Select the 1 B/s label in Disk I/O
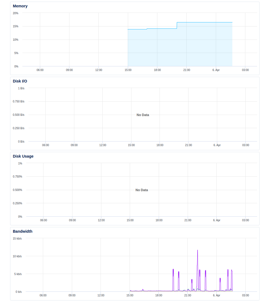262x301 pixels. 21,88
